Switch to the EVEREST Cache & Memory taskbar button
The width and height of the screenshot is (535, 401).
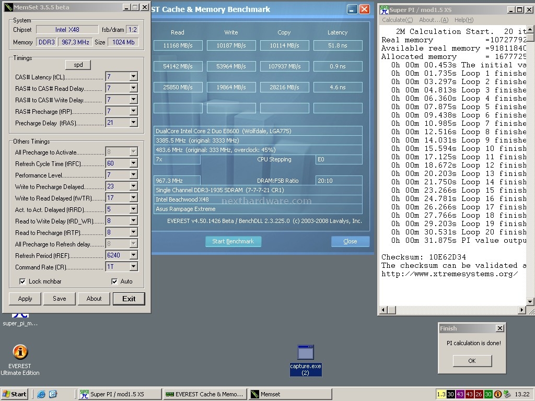(x=204, y=394)
